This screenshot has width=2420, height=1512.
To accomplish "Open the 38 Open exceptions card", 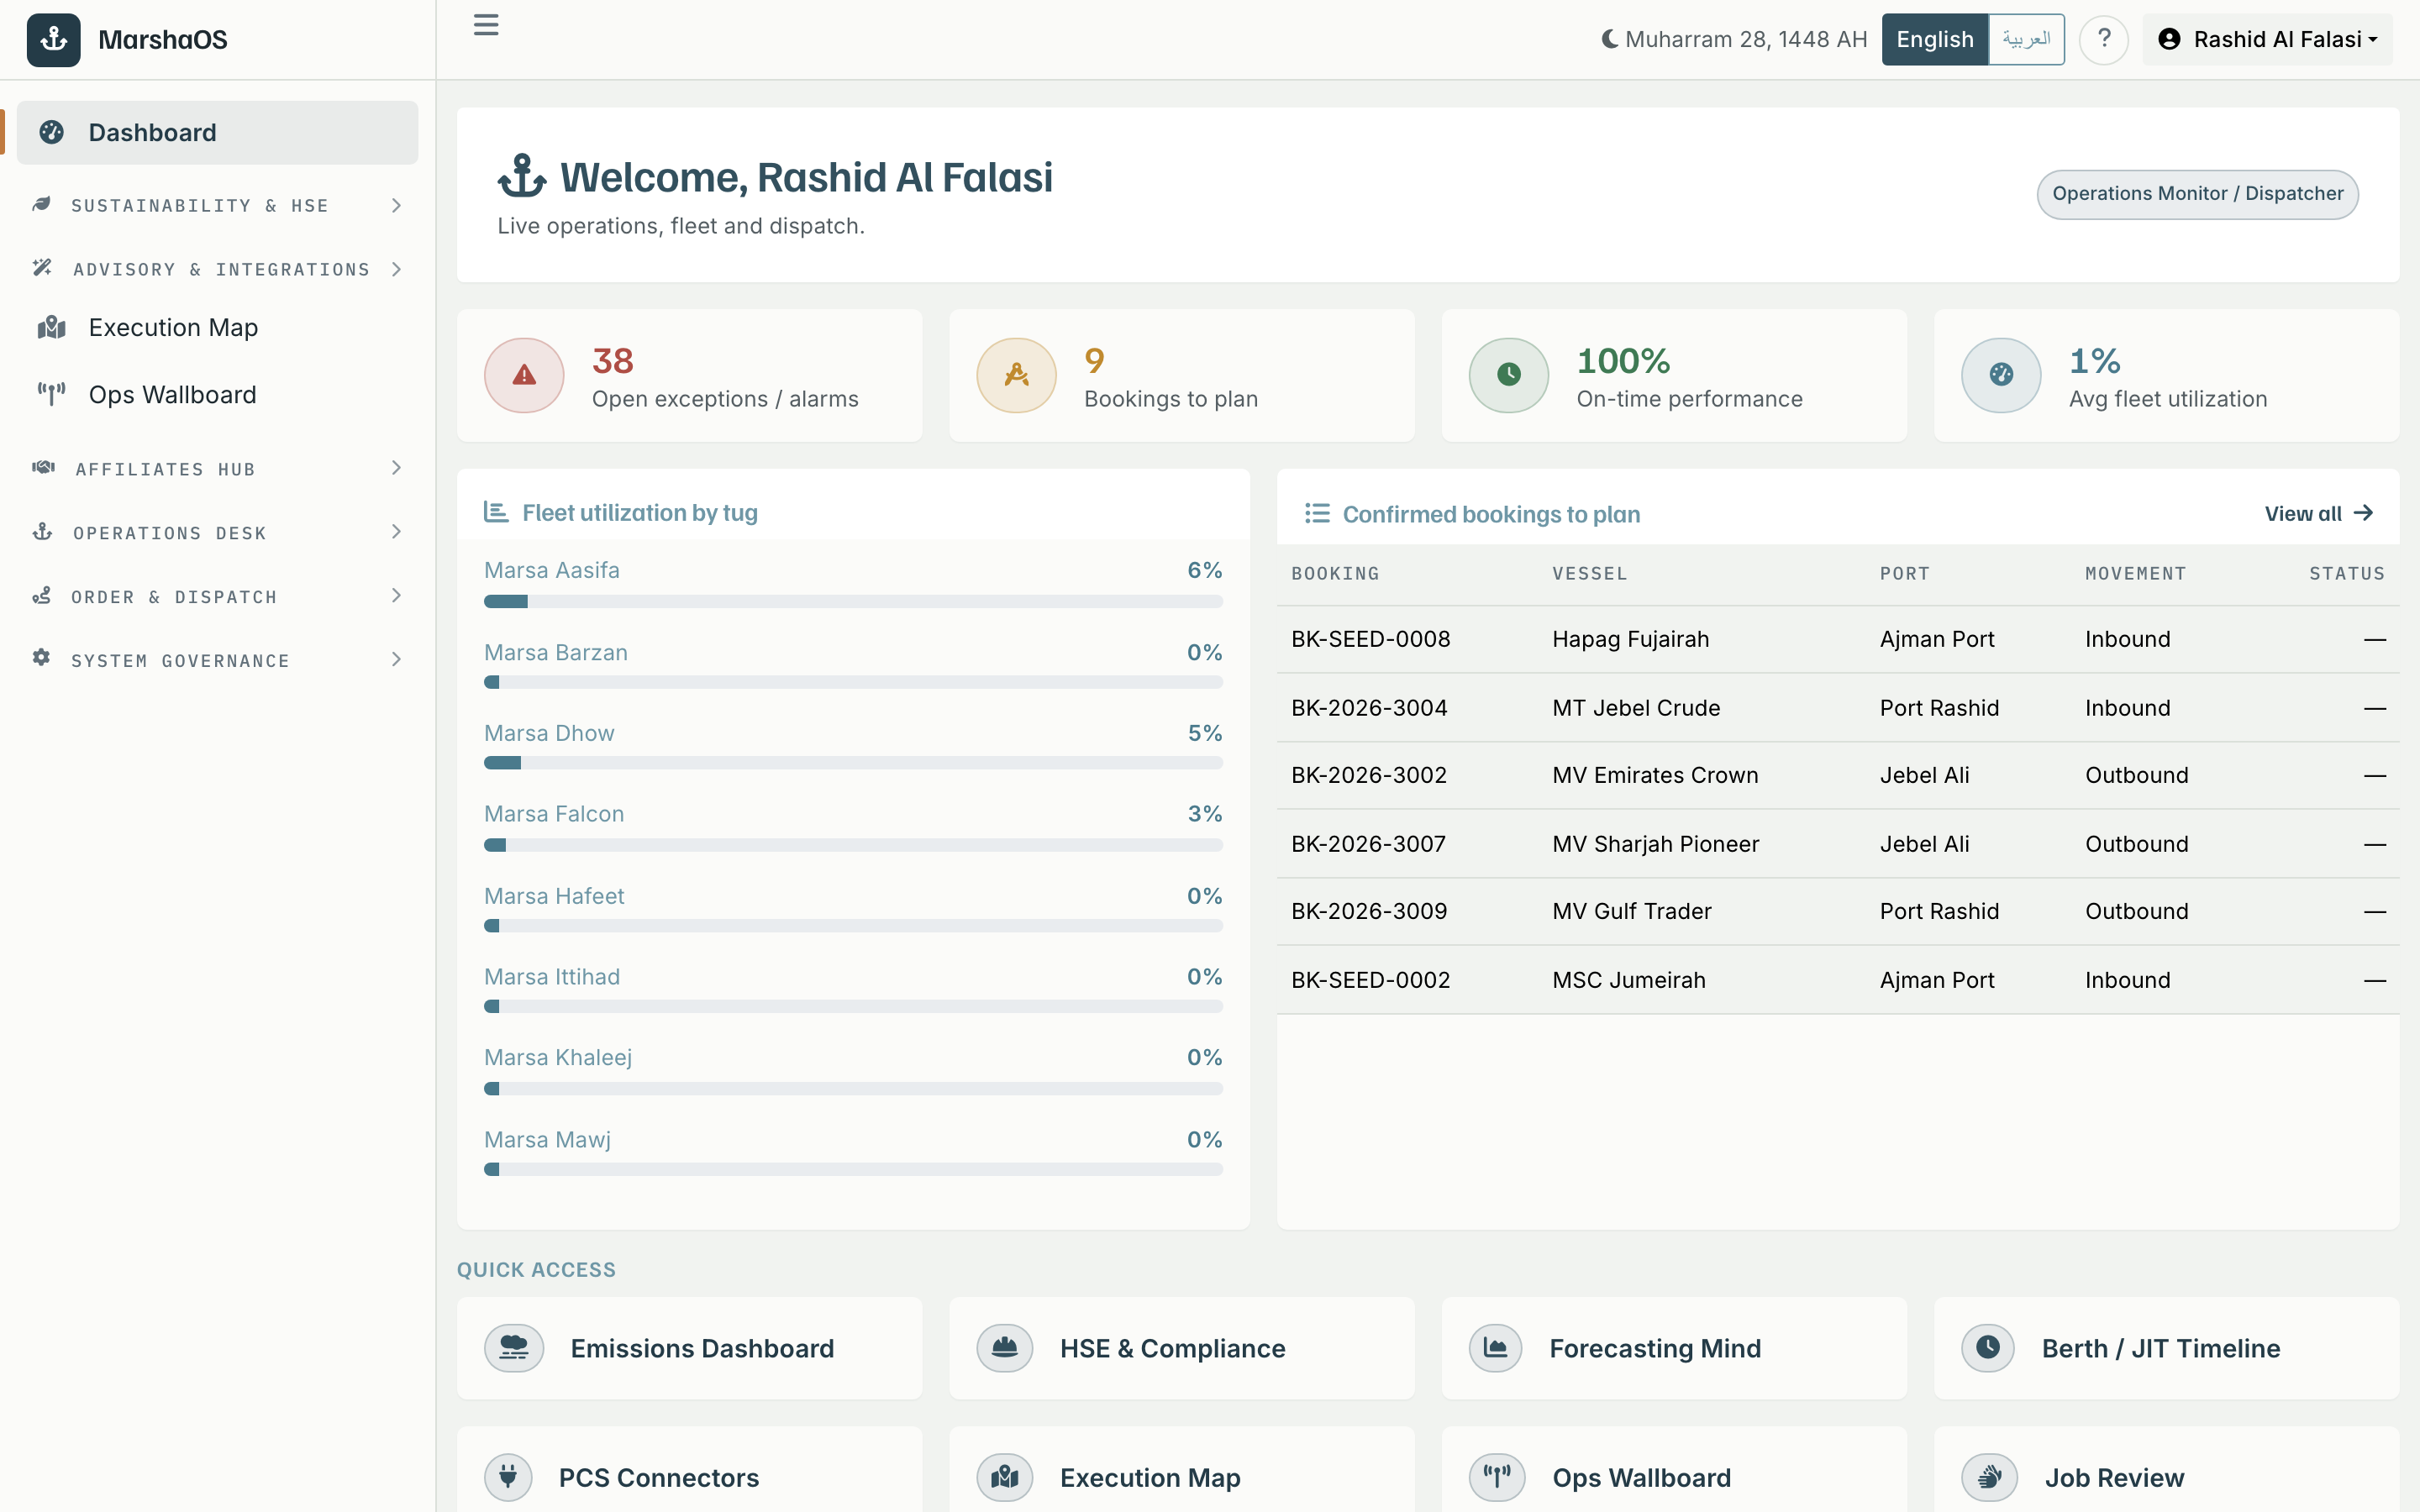I will point(689,375).
